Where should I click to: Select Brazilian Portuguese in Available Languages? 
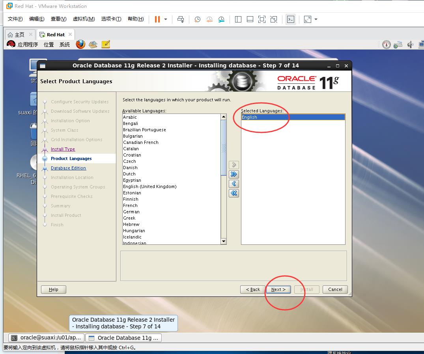point(172,130)
